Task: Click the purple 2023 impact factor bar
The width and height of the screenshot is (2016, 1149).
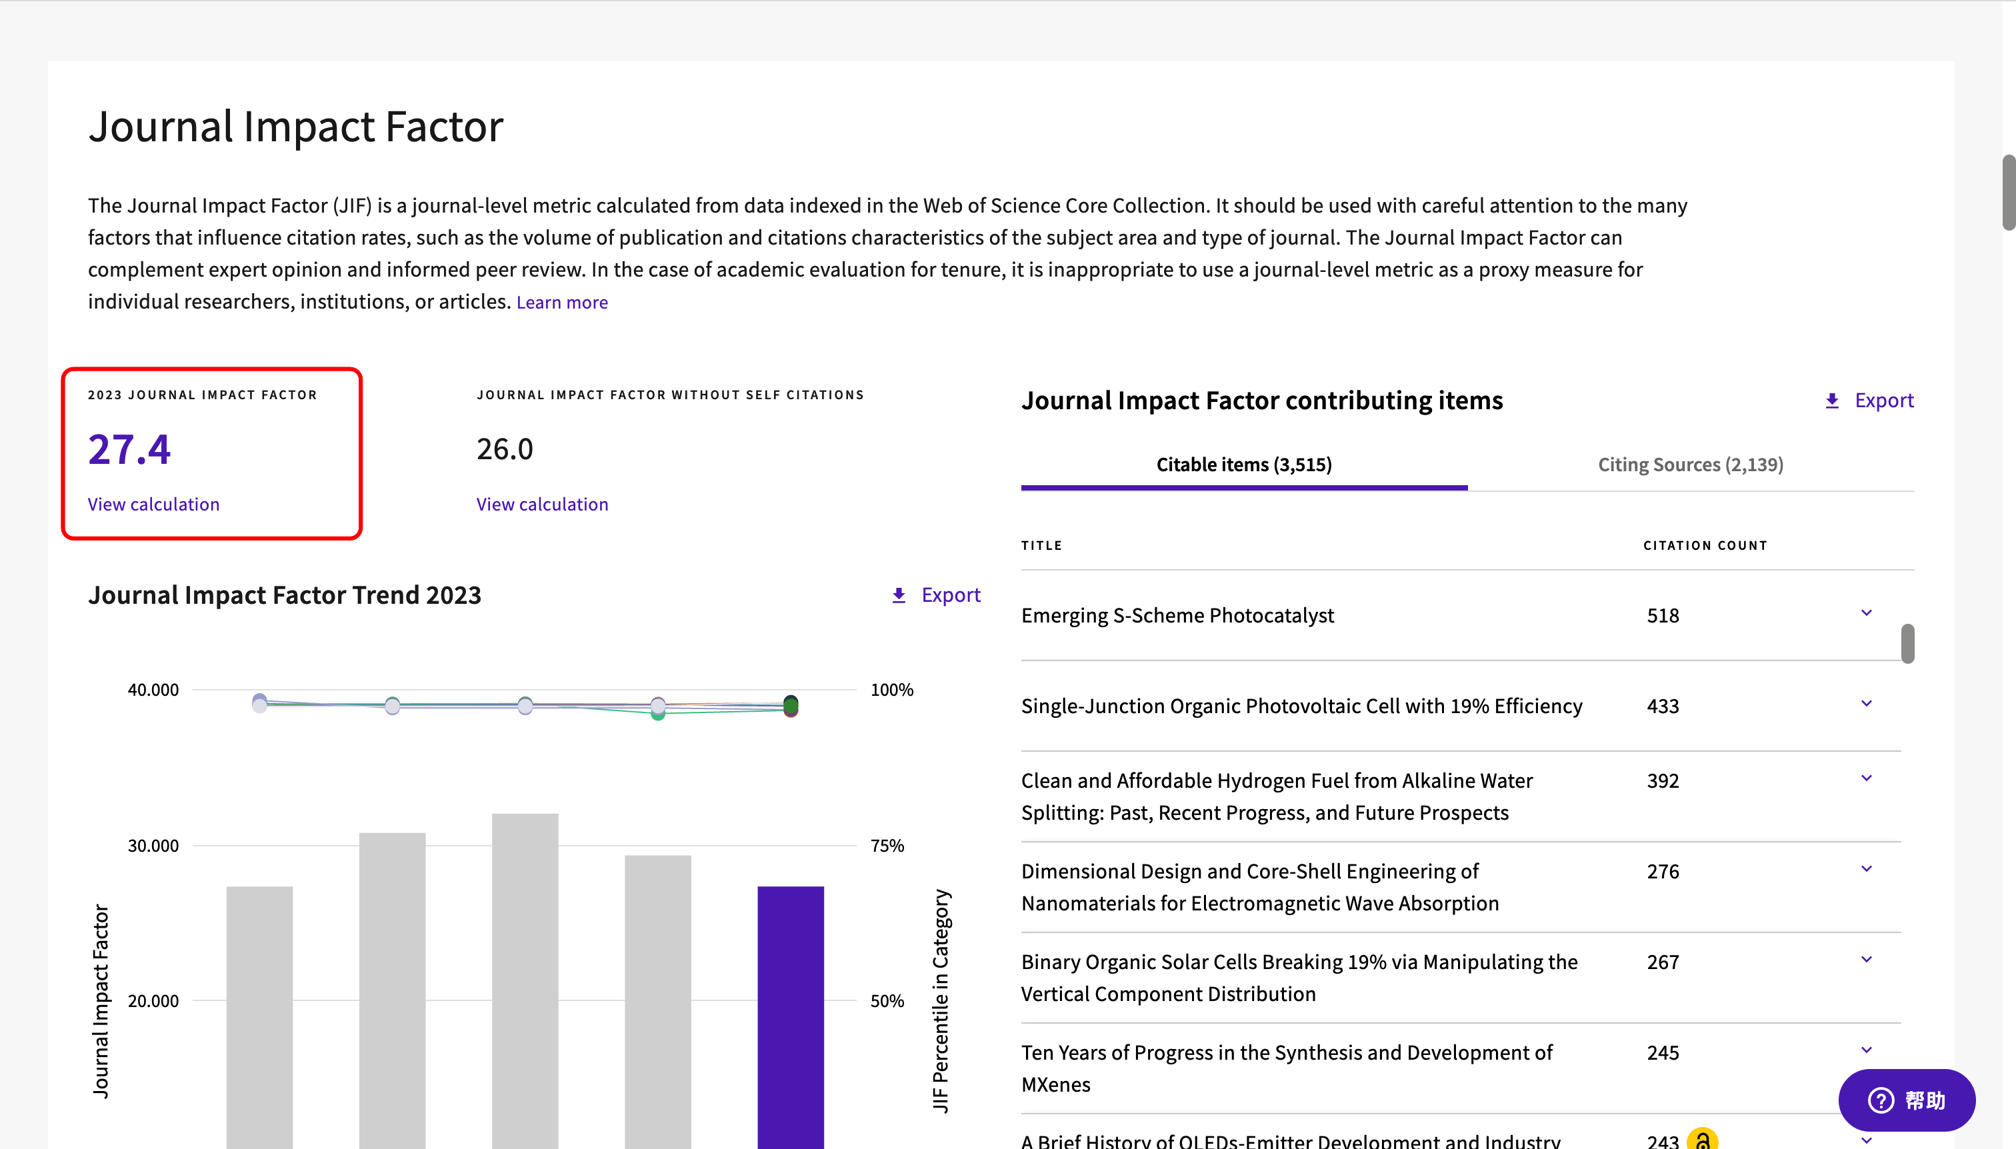Action: point(790,1018)
